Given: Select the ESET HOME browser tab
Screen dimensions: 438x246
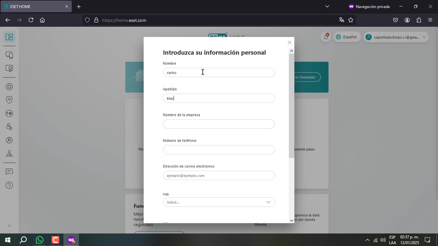Looking at the screenshot, I should point(36,6).
